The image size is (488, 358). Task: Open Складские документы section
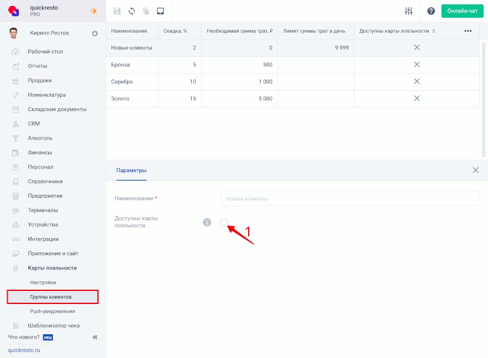tap(57, 109)
